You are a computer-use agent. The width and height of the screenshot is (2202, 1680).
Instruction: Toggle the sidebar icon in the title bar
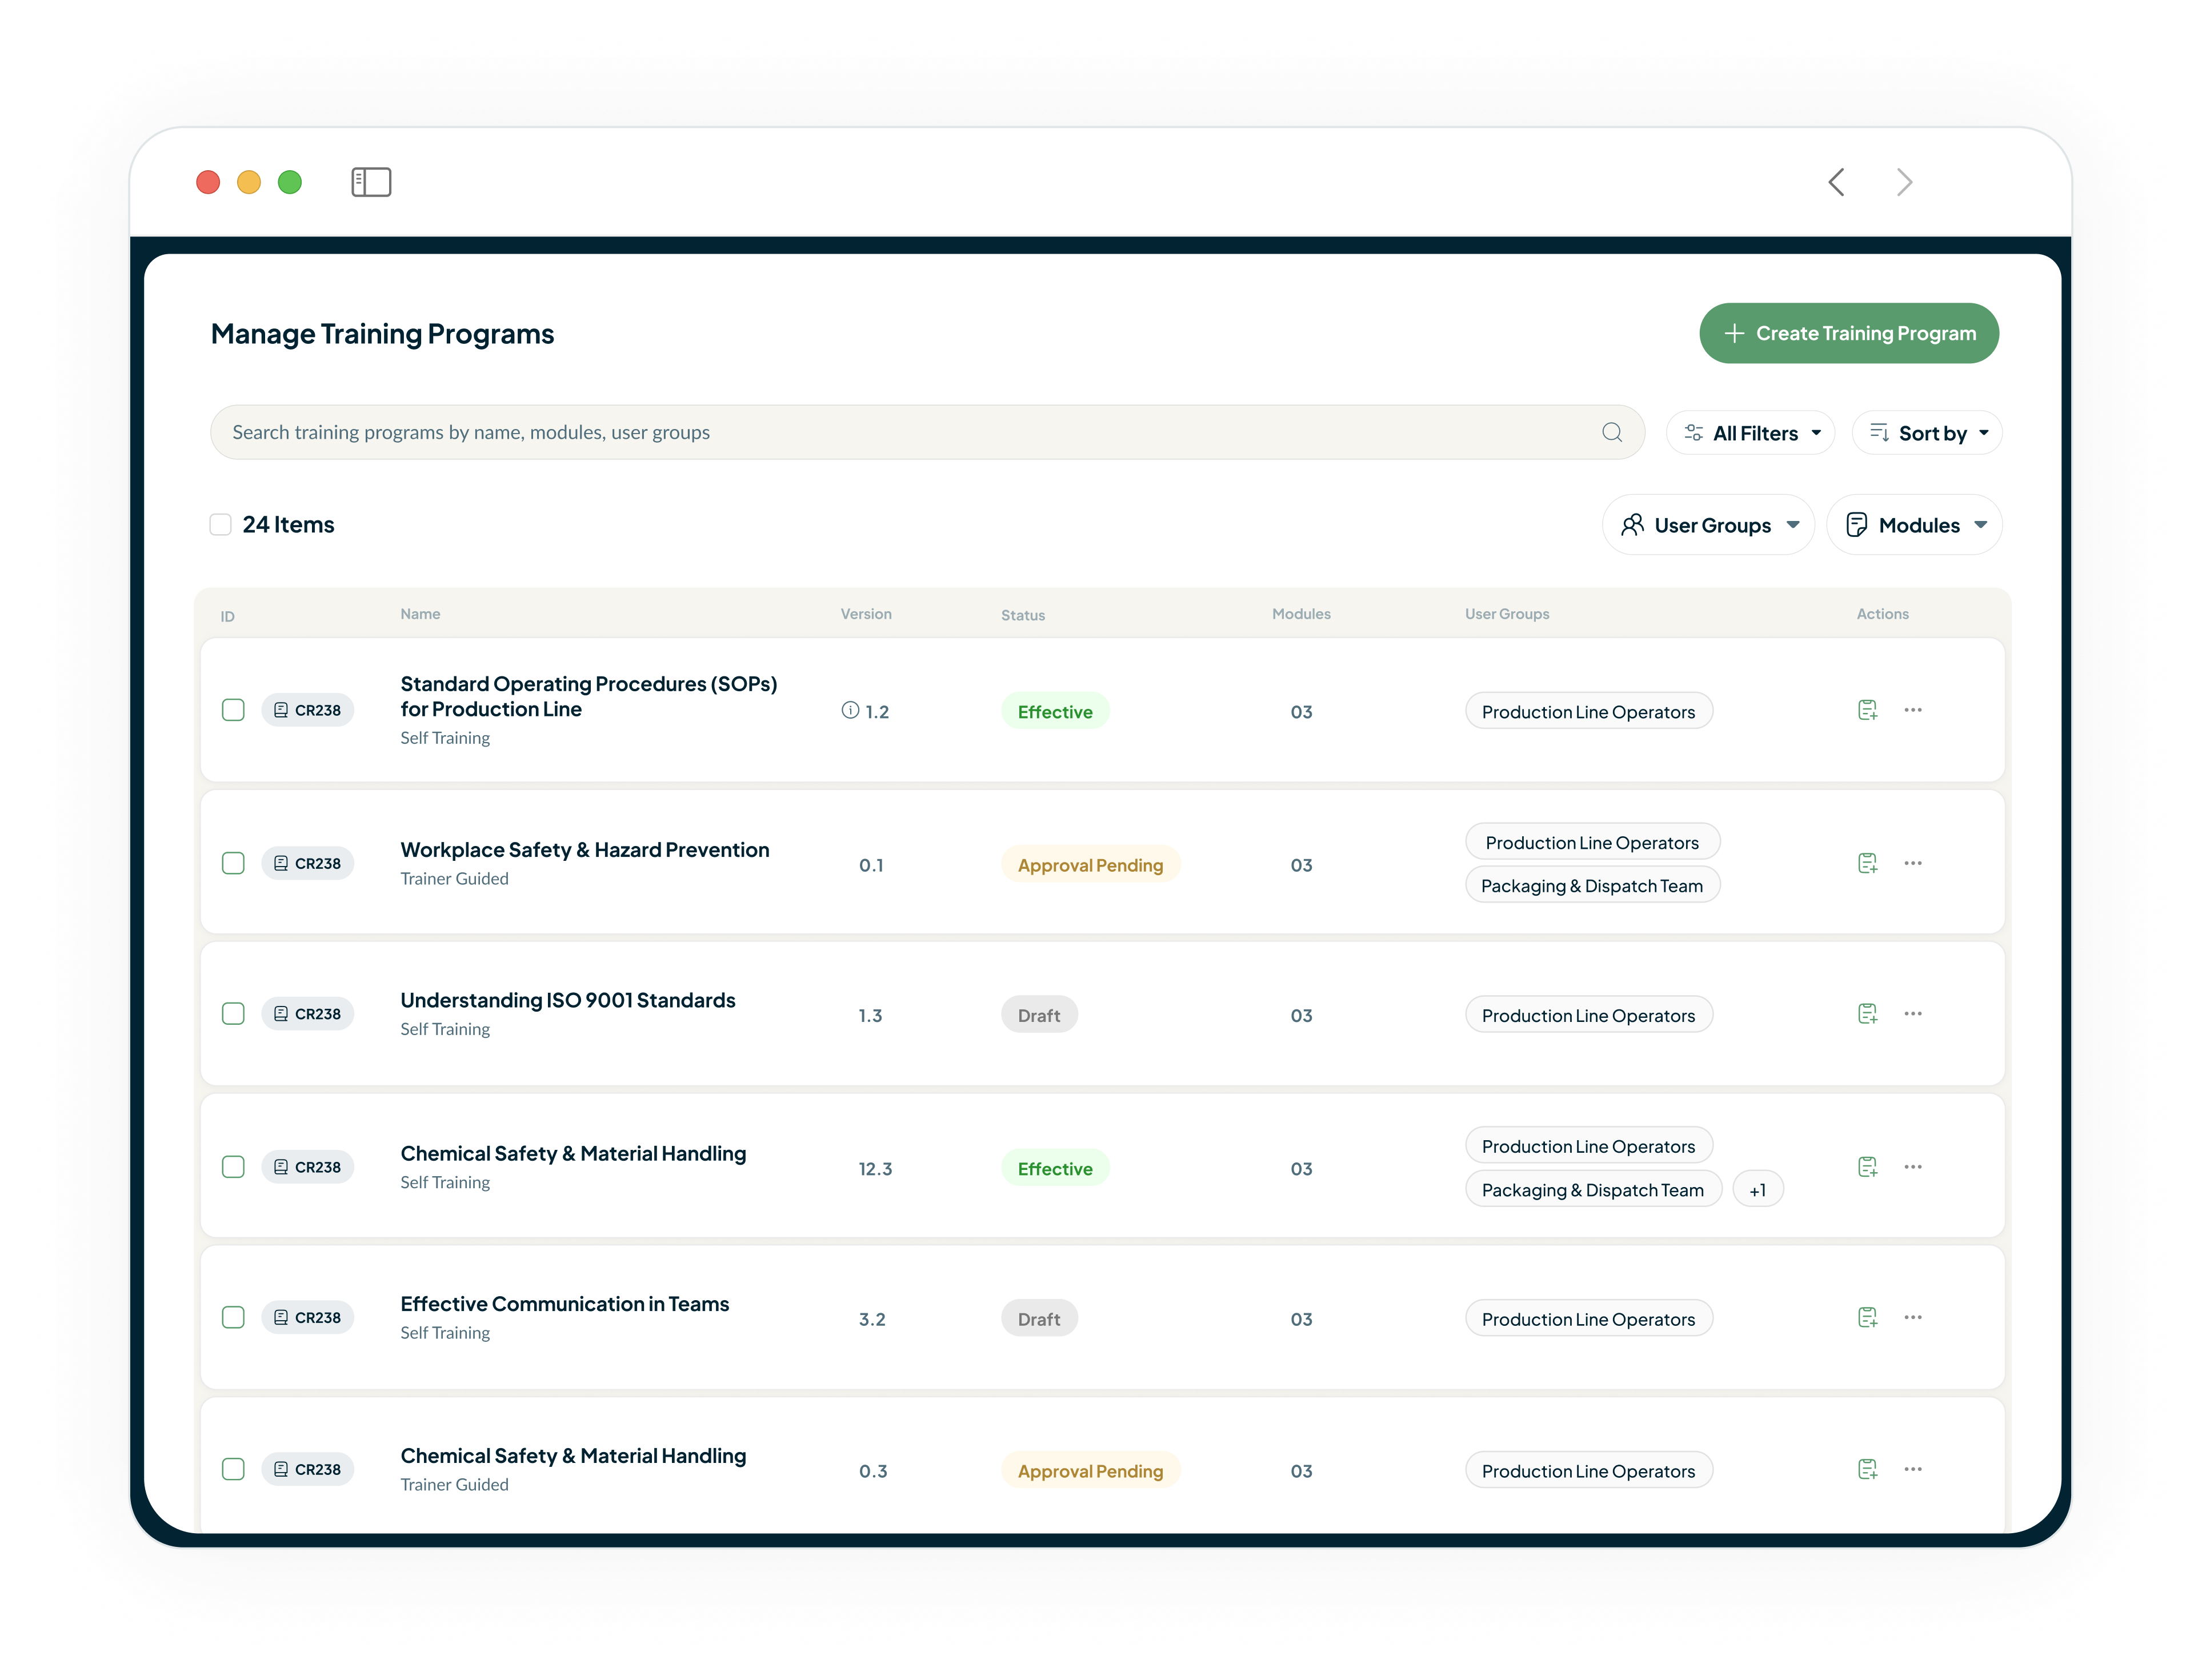click(370, 181)
